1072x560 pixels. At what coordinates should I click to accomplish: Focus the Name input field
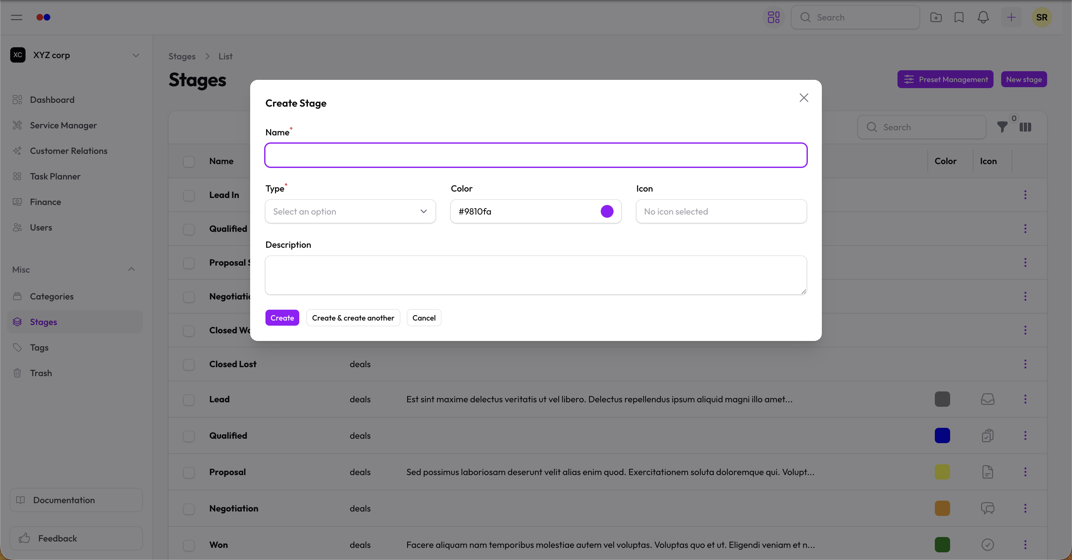click(536, 155)
